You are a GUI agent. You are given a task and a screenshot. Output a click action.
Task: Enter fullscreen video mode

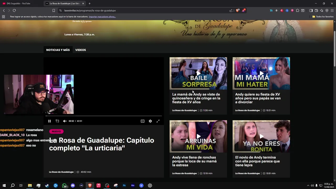158,121
